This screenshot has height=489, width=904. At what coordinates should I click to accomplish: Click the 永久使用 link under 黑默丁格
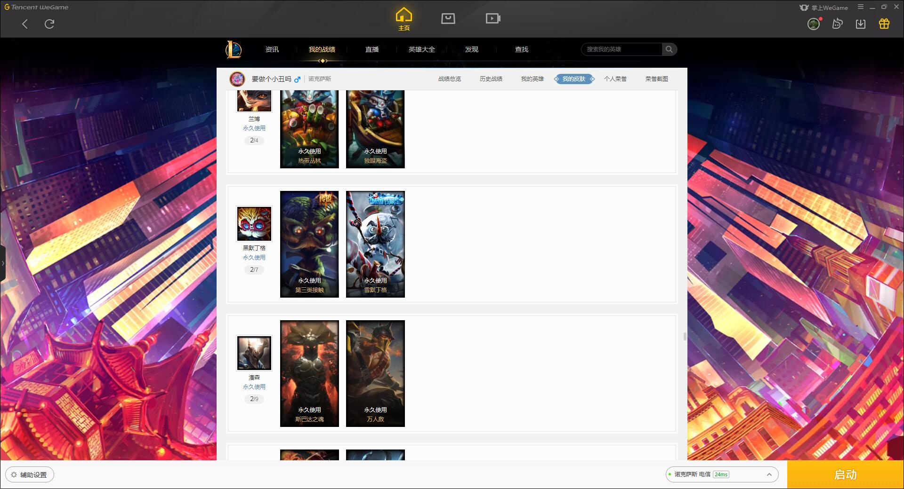pos(254,258)
